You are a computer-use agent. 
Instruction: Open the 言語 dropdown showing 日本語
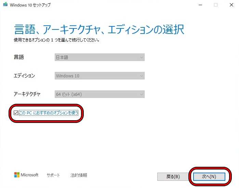pyautogui.click(x=99, y=57)
